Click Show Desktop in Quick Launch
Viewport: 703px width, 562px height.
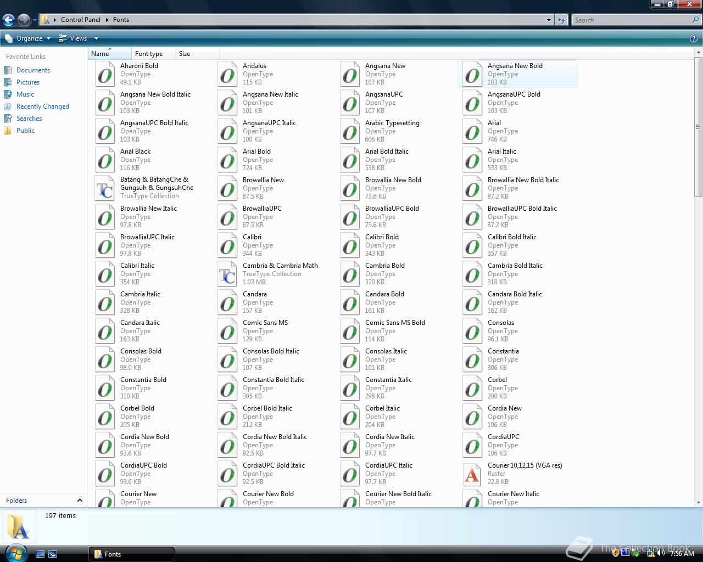tap(40, 554)
